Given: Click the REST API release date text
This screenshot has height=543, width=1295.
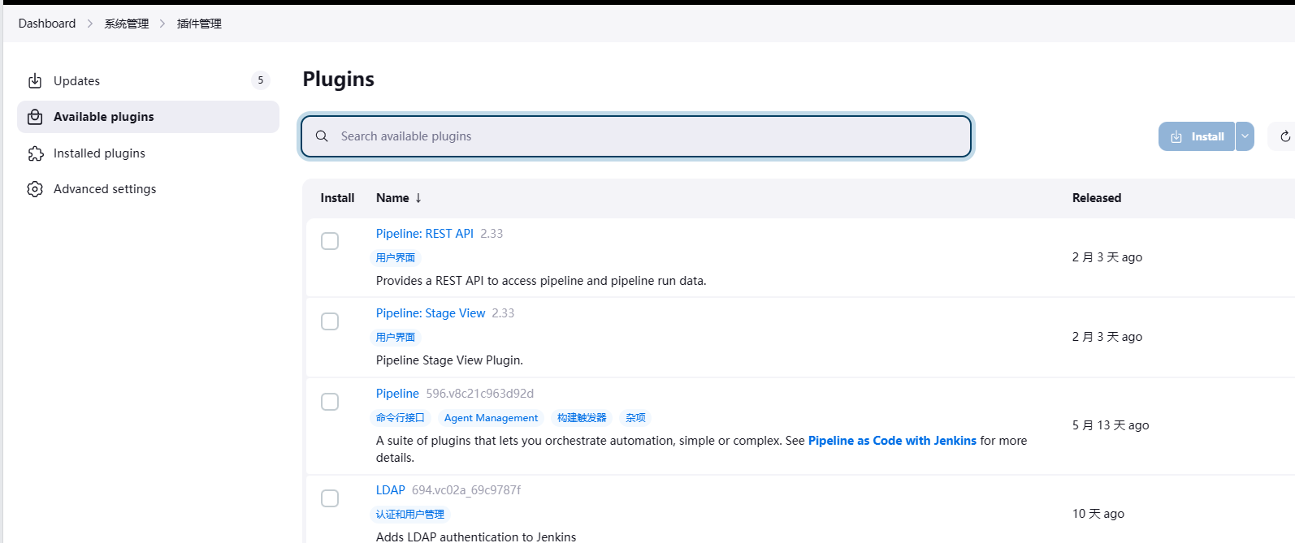Looking at the screenshot, I should pos(1107,257).
